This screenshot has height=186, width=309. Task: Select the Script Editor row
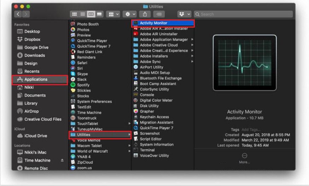pyautogui.click(x=163, y=139)
